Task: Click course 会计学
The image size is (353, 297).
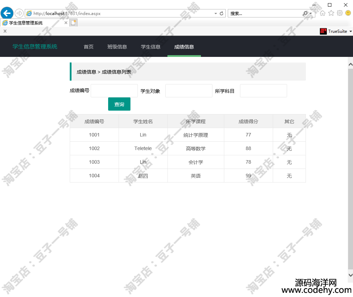Action: click(x=196, y=162)
